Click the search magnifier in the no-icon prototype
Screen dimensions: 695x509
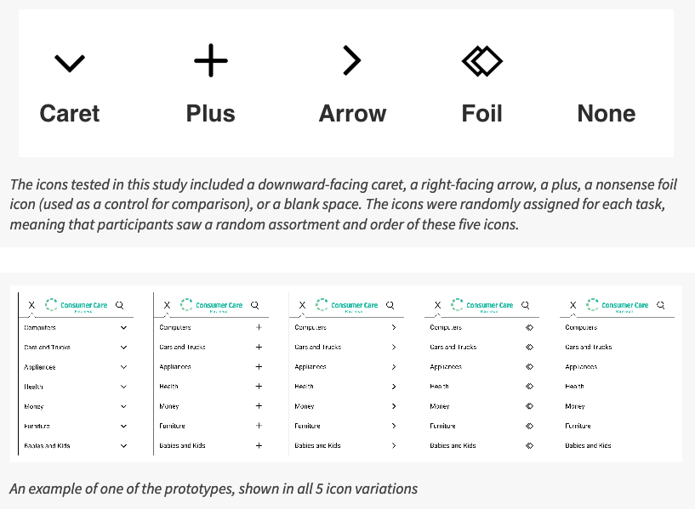pyautogui.click(x=660, y=305)
